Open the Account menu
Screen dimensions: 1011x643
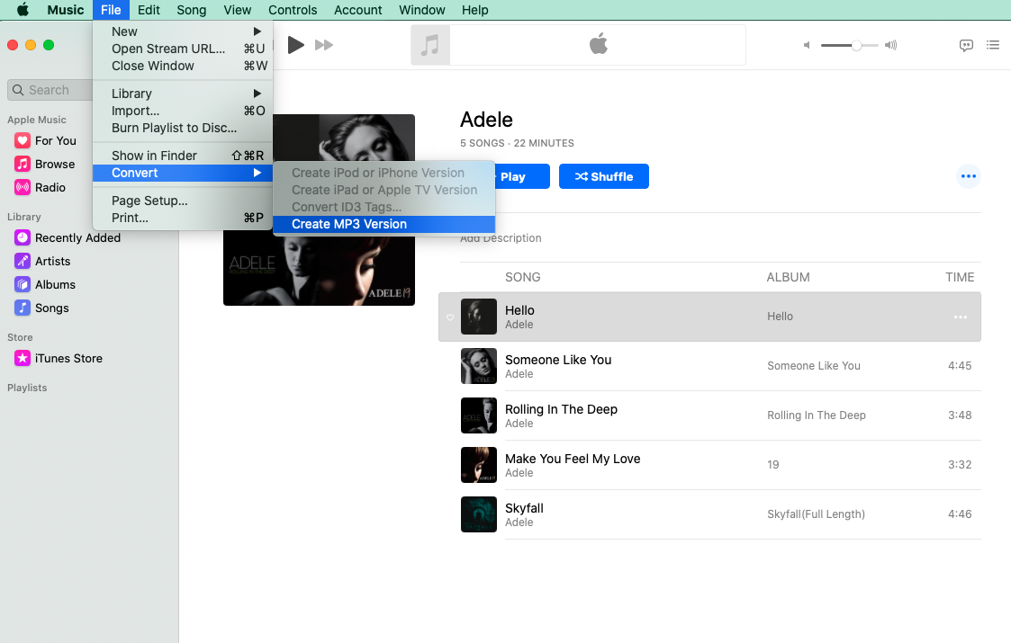357,10
